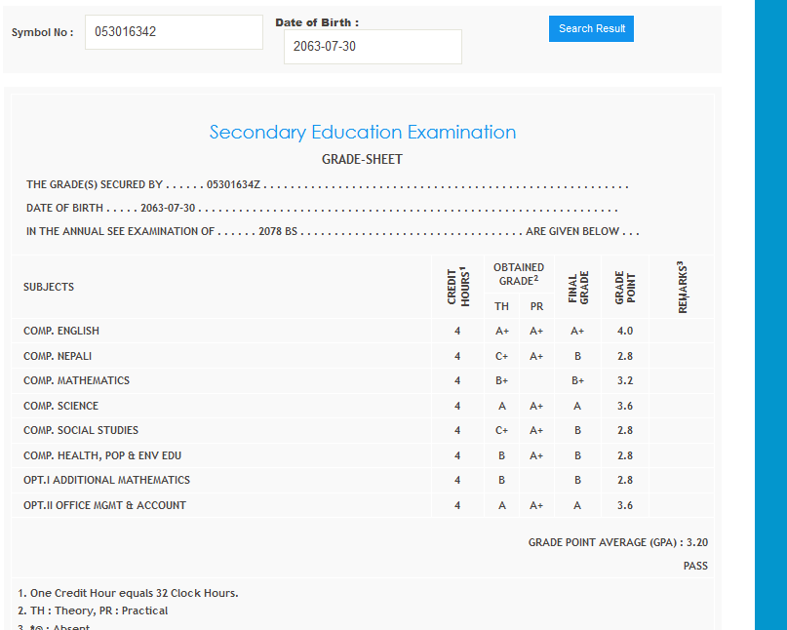The height and width of the screenshot is (630, 787).
Task: Click the Secondary Education Examination heading
Action: (363, 133)
